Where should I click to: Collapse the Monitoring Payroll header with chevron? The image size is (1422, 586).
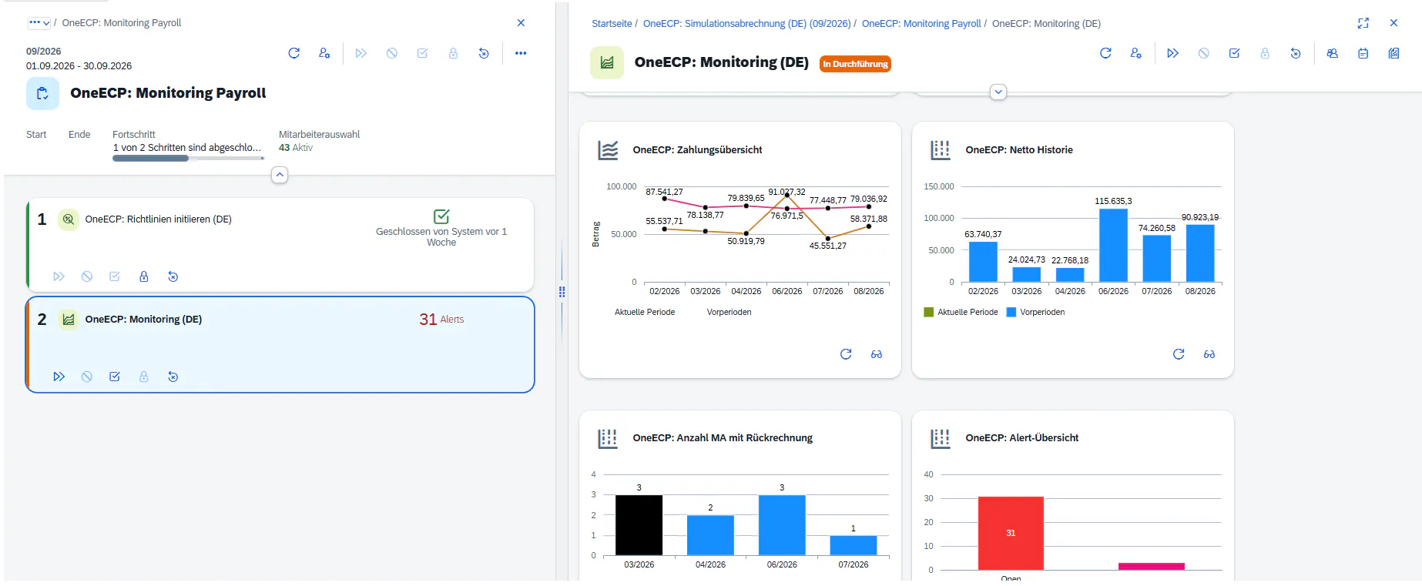pyautogui.click(x=280, y=175)
